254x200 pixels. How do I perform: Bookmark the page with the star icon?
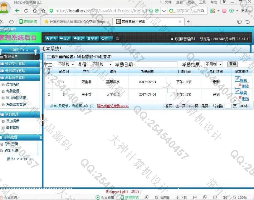pyautogui.click(x=43, y=11)
